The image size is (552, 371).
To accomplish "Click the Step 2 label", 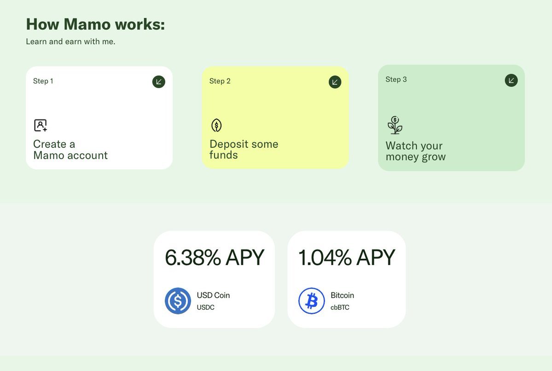I will [x=220, y=81].
